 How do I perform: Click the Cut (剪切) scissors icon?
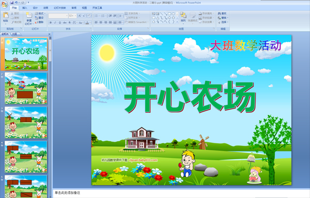click(x=12, y=13)
